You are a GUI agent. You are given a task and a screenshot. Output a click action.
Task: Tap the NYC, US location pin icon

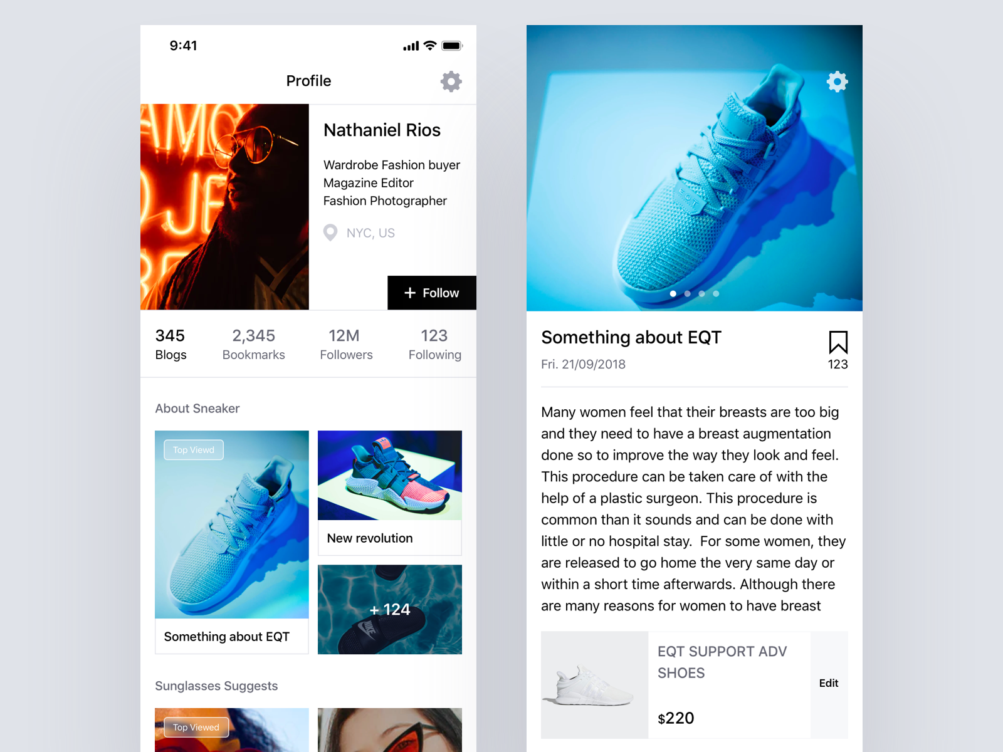(330, 233)
